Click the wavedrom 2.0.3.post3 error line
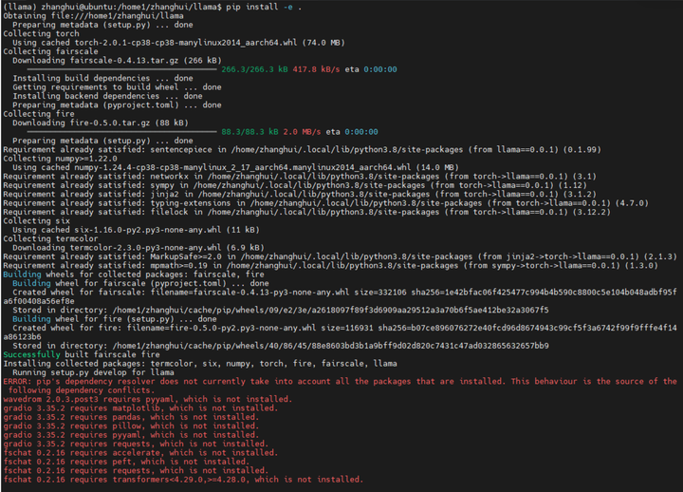 147,399
